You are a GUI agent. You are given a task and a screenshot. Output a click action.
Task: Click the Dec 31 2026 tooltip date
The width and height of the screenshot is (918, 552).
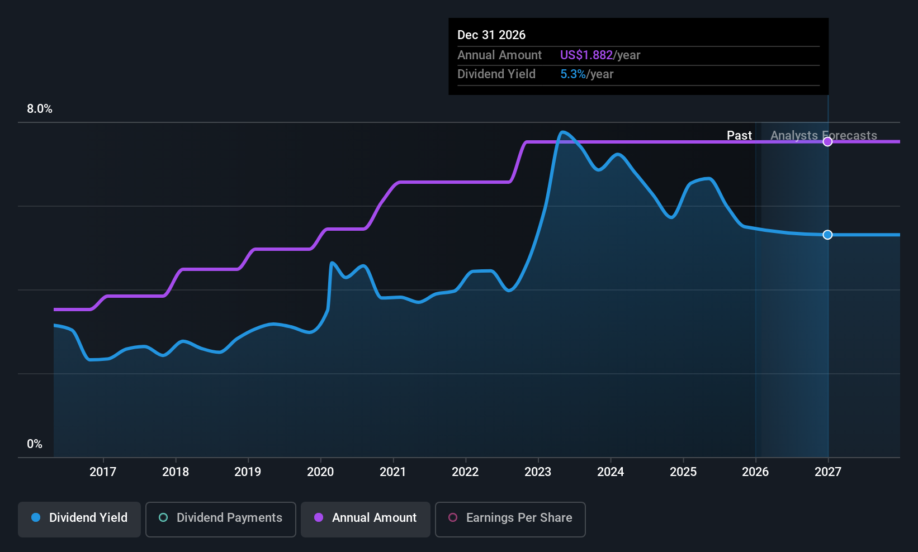[x=491, y=35]
